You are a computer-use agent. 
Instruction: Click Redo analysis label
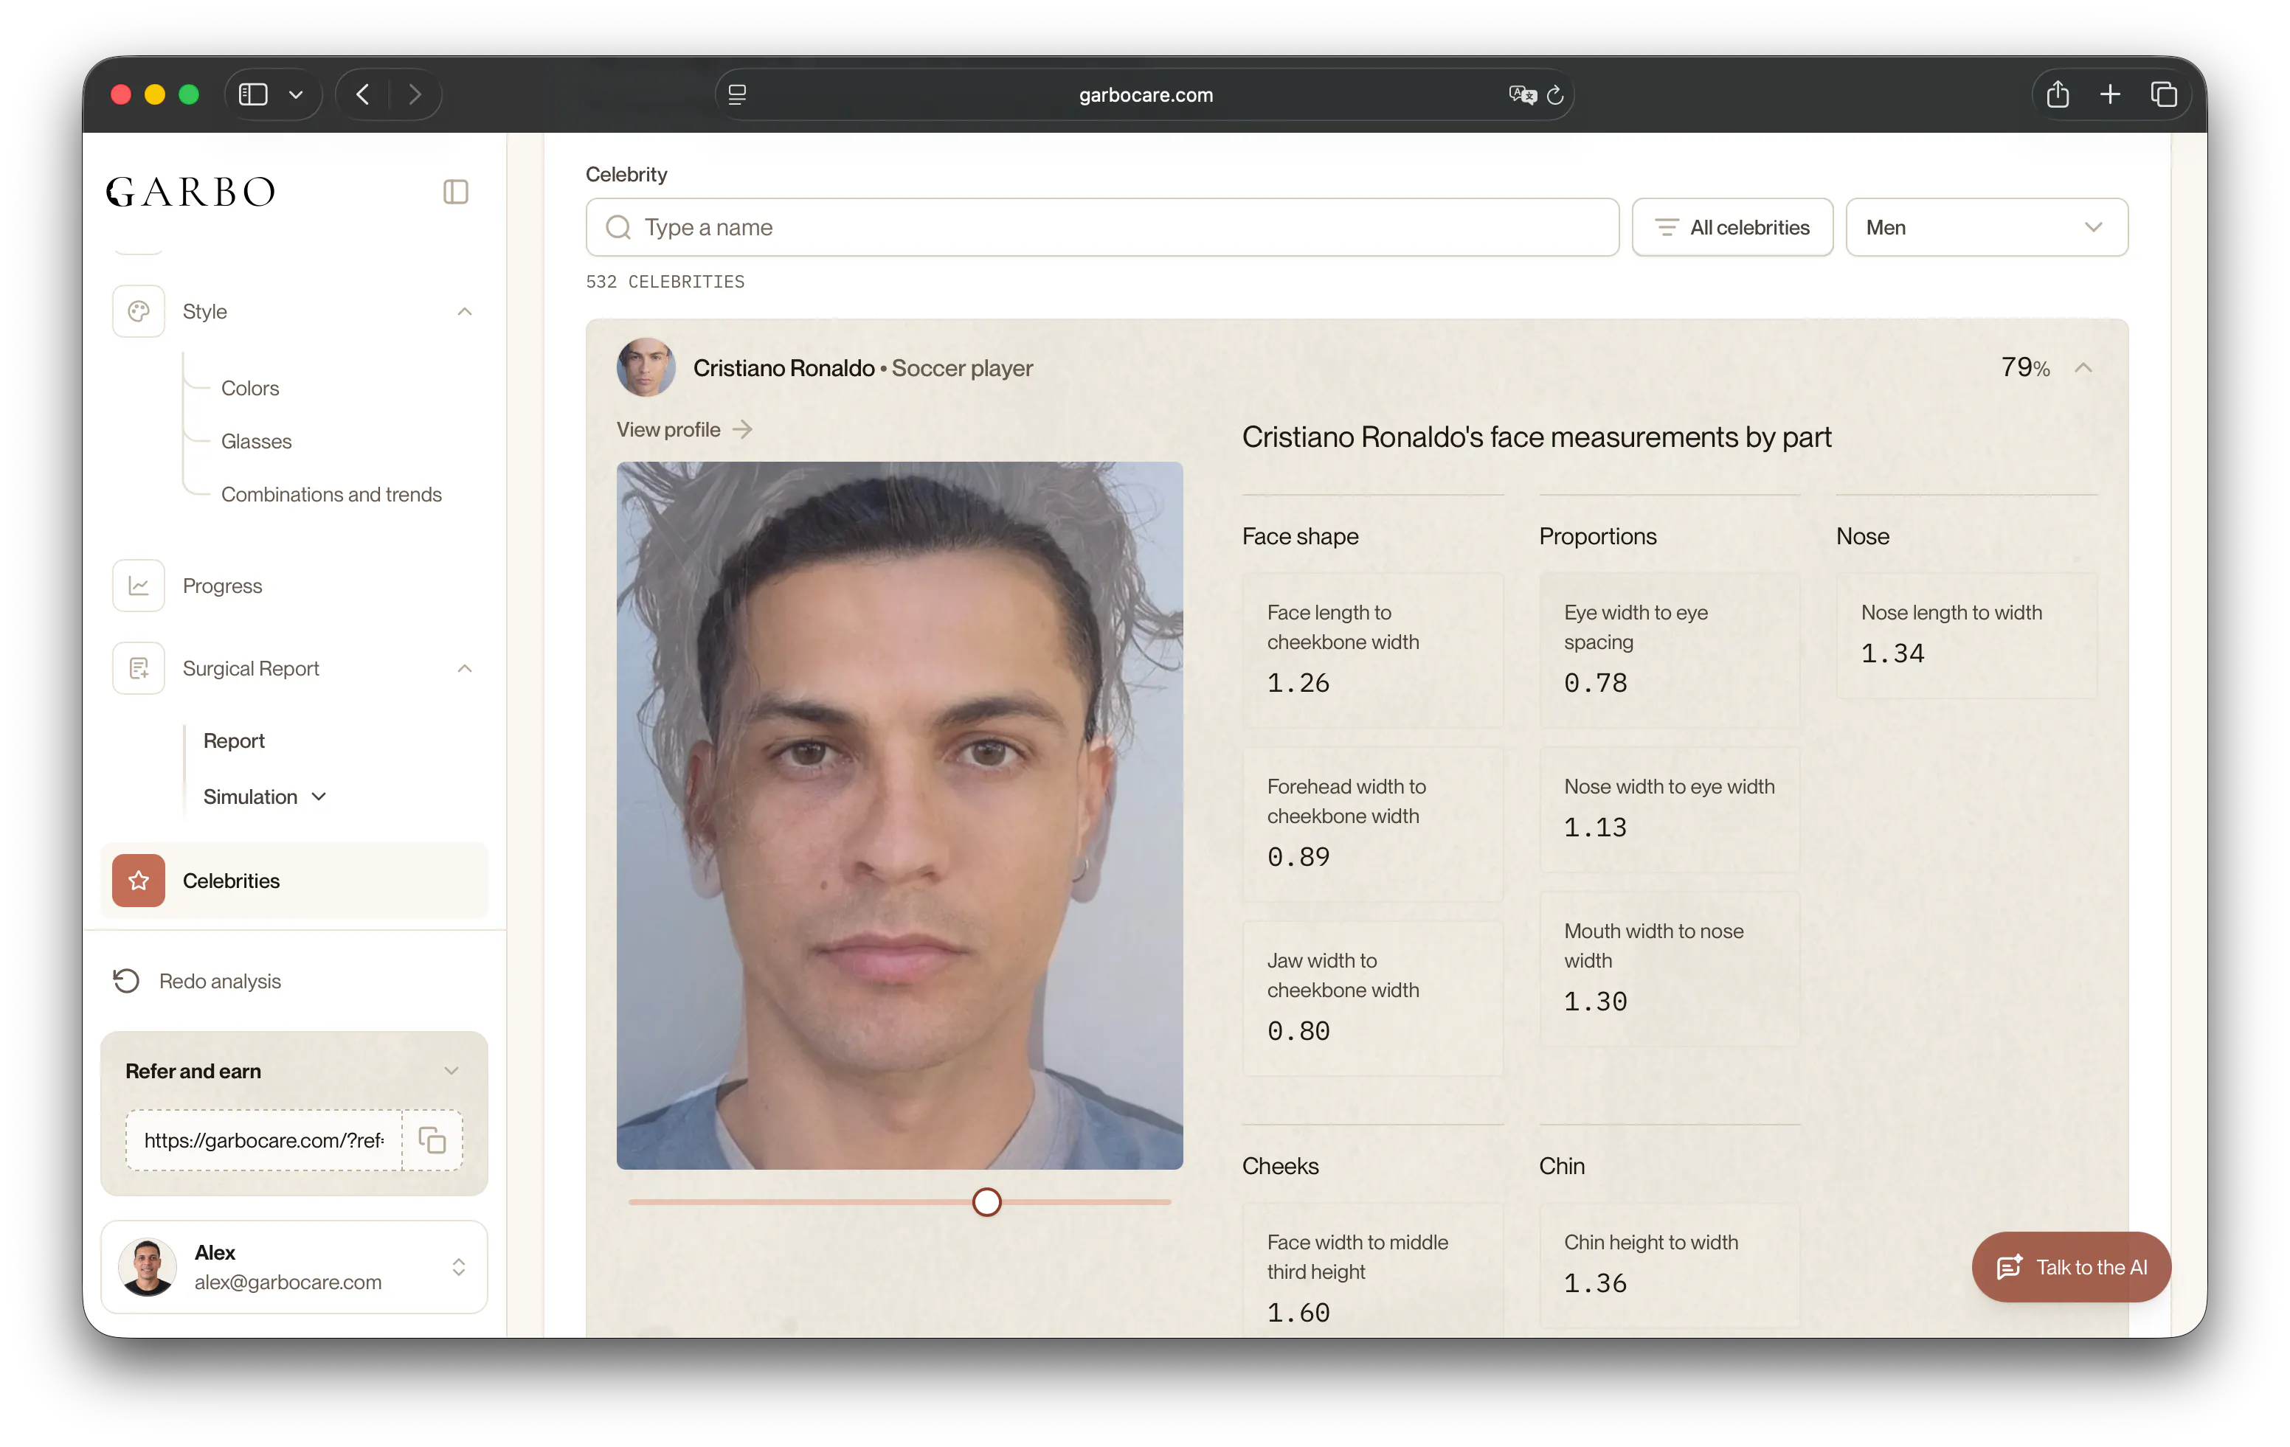click(220, 980)
